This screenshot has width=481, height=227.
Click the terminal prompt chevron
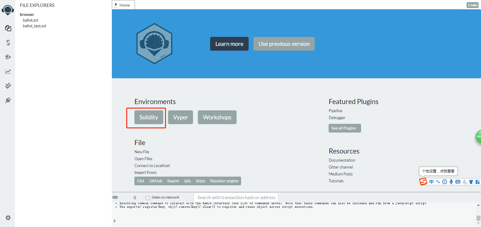[115, 221]
